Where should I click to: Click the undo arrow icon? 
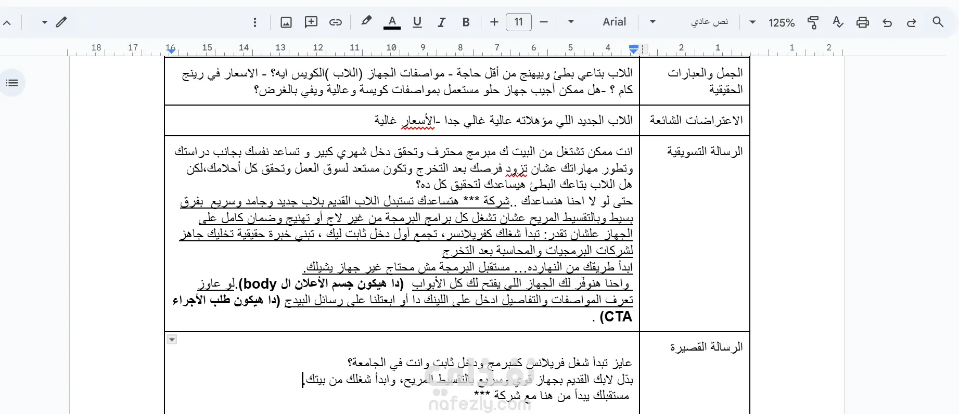[x=887, y=22]
